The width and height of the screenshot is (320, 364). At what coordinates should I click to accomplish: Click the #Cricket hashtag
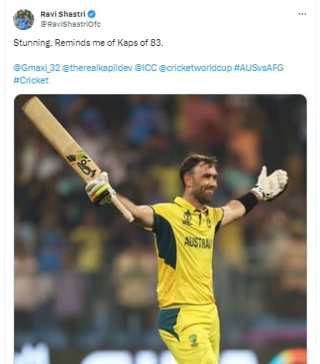[31, 80]
